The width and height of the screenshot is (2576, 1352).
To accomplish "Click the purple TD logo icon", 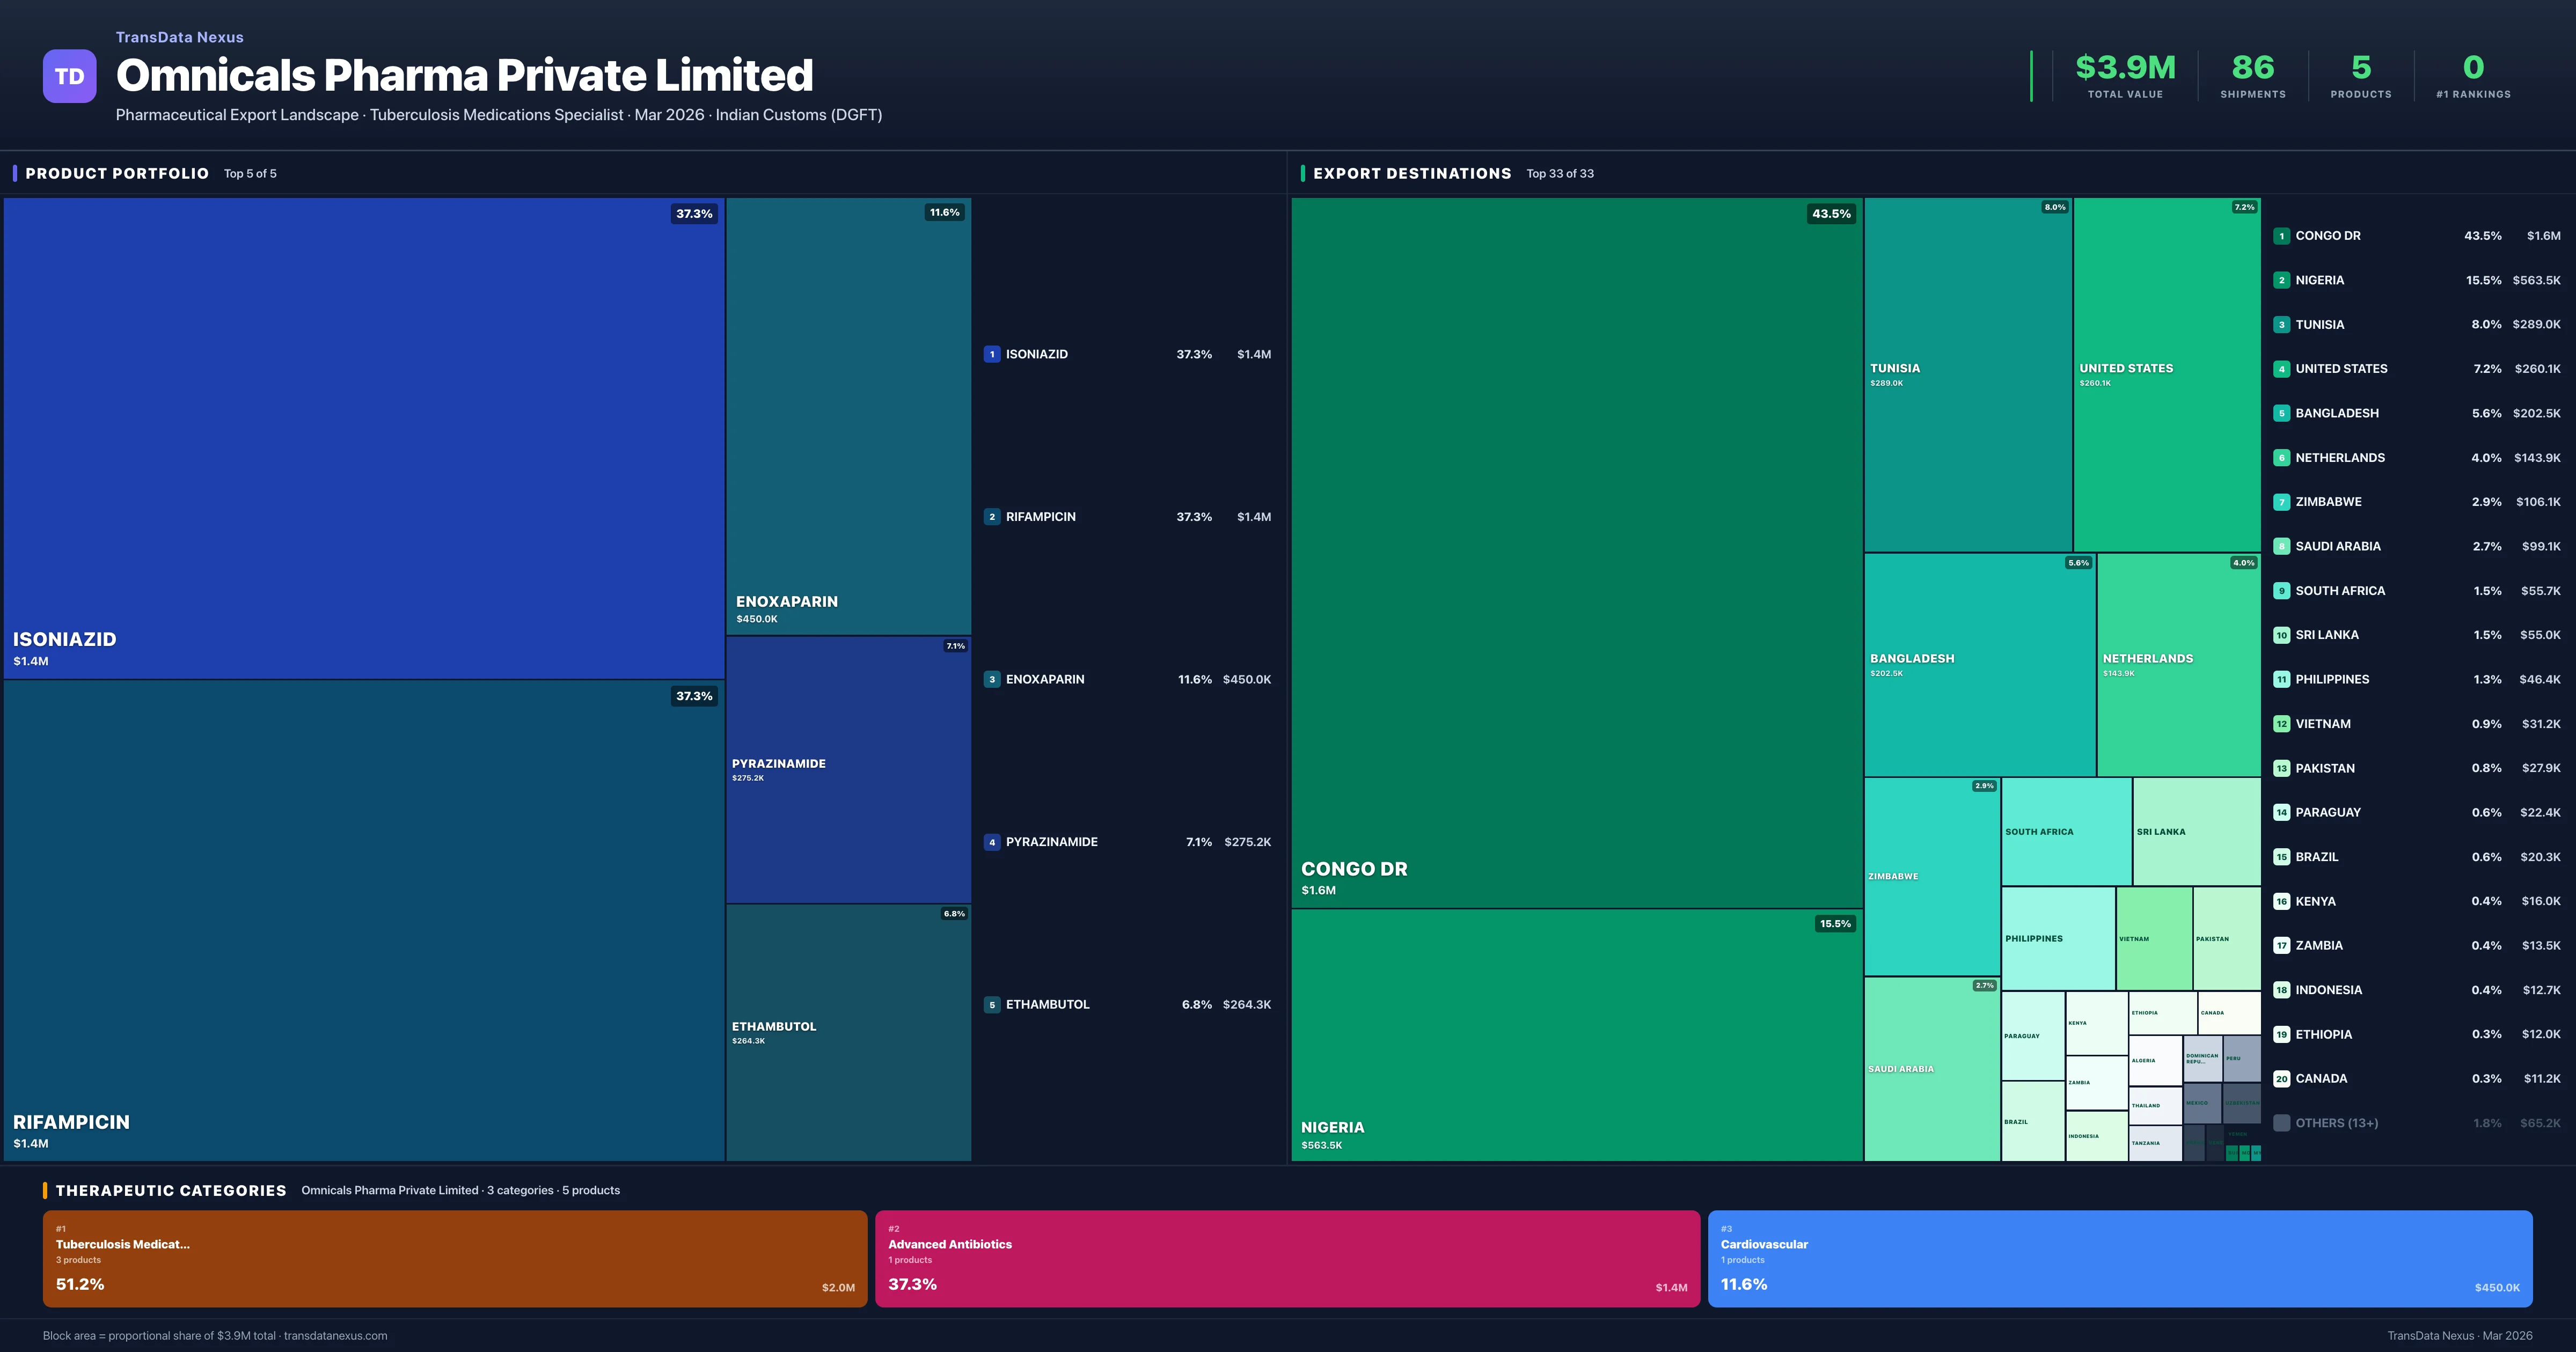I will click(x=69, y=76).
